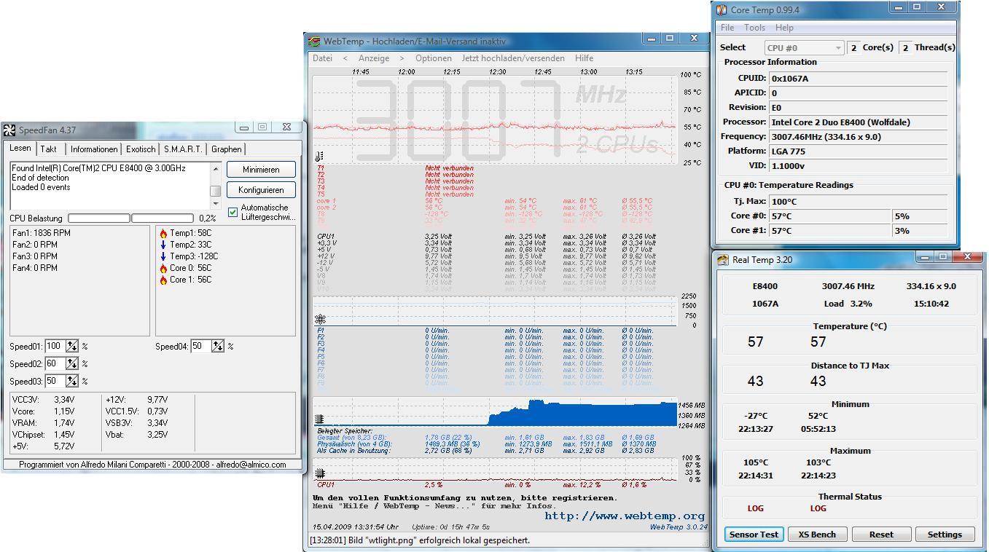Screen dimensions: 989x552
Task: Click Jetzt hochladen/versenden in WebTemp
Action: (x=513, y=58)
